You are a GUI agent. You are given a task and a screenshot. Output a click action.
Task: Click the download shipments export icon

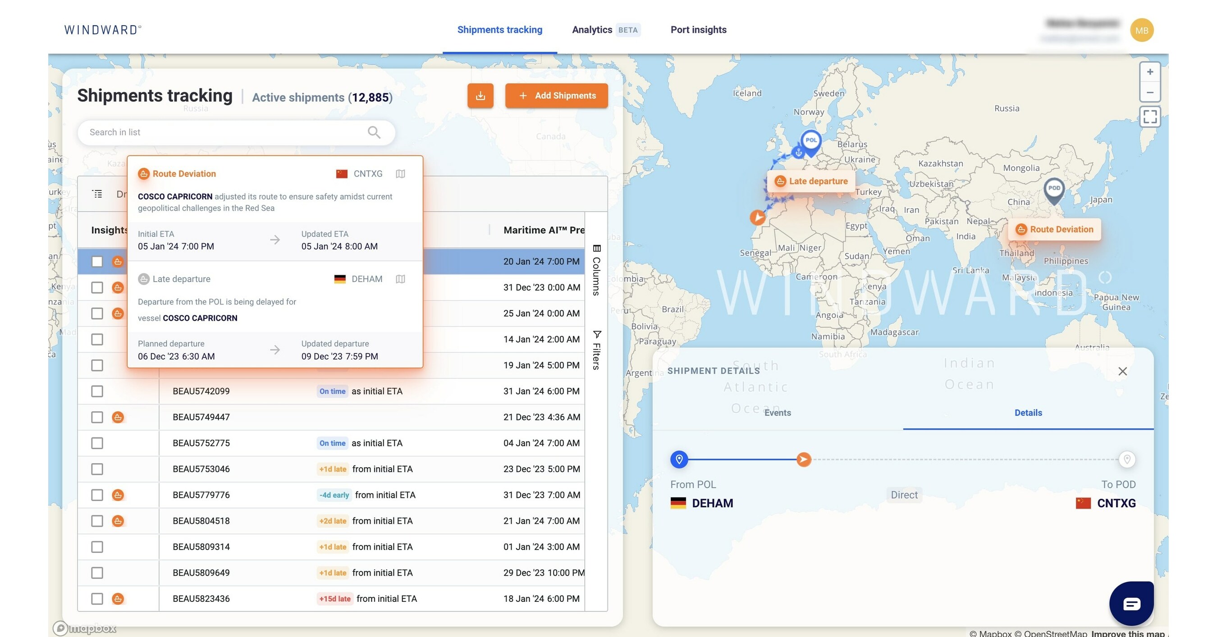pyautogui.click(x=480, y=96)
